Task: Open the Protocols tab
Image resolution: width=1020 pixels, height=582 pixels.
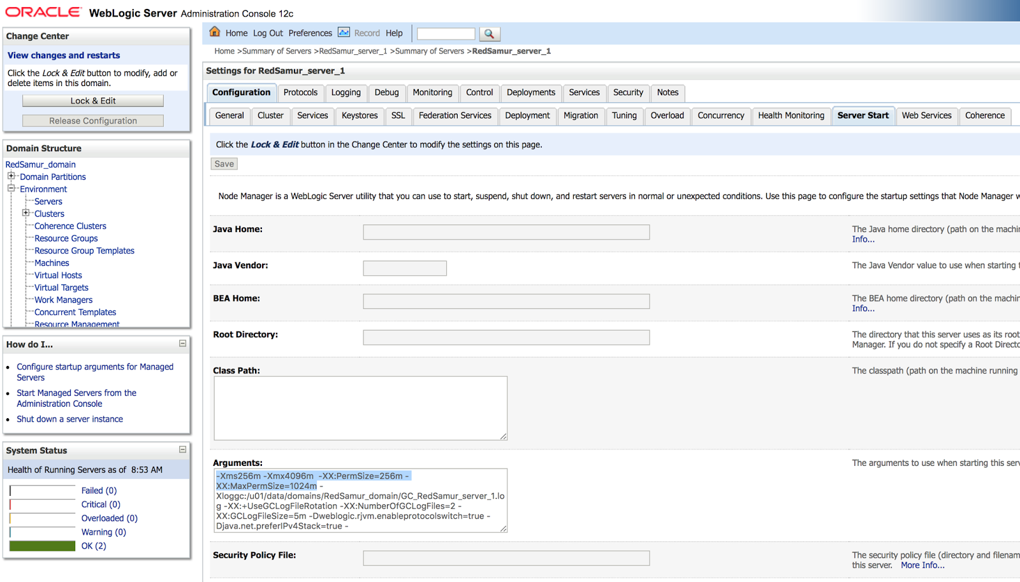Action: tap(300, 92)
